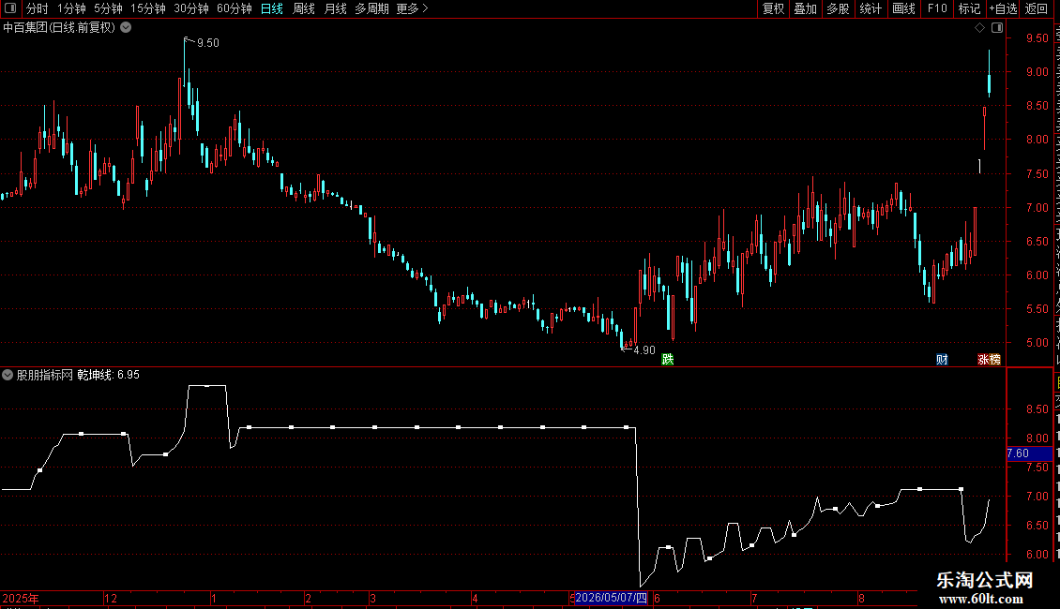Open F10 company information
The image size is (1060, 609).
point(937,8)
